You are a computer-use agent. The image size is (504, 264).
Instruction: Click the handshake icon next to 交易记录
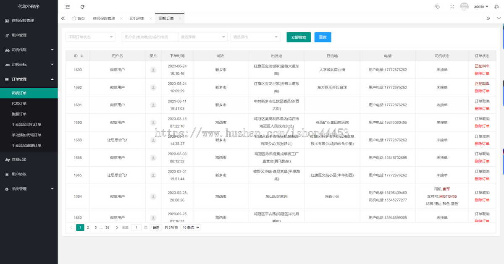click(7, 159)
